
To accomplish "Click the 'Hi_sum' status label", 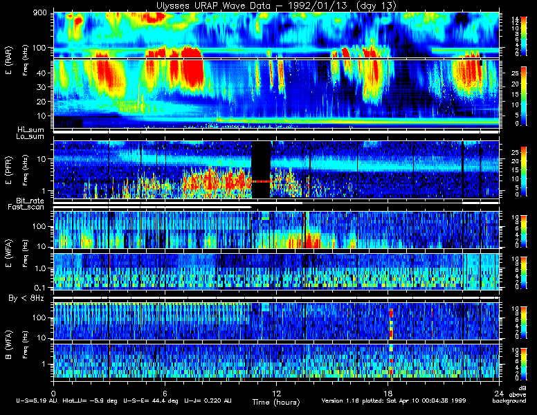I will tap(31, 130).
